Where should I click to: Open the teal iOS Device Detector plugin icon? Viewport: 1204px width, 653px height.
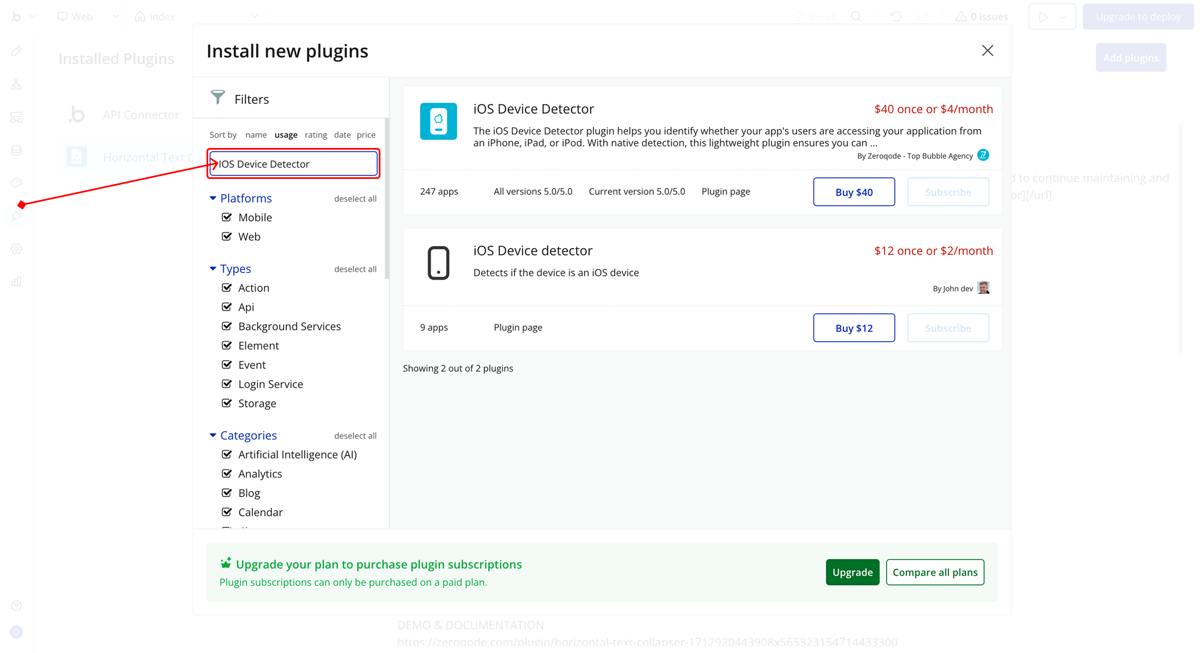(x=438, y=121)
